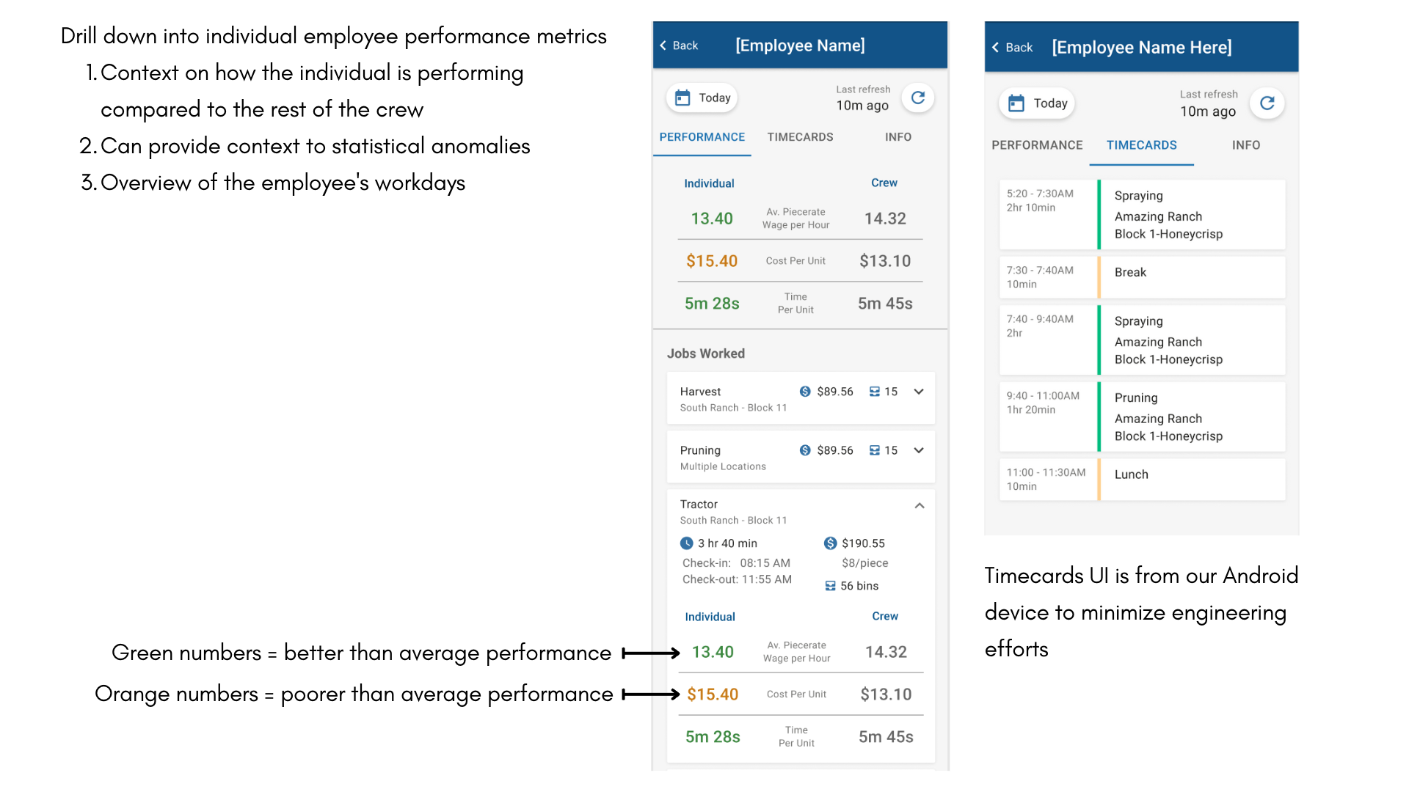Click the clock icon beside 3 hr 40 min
This screenshot has width=1409, height=792.
[x=686, y=543]
